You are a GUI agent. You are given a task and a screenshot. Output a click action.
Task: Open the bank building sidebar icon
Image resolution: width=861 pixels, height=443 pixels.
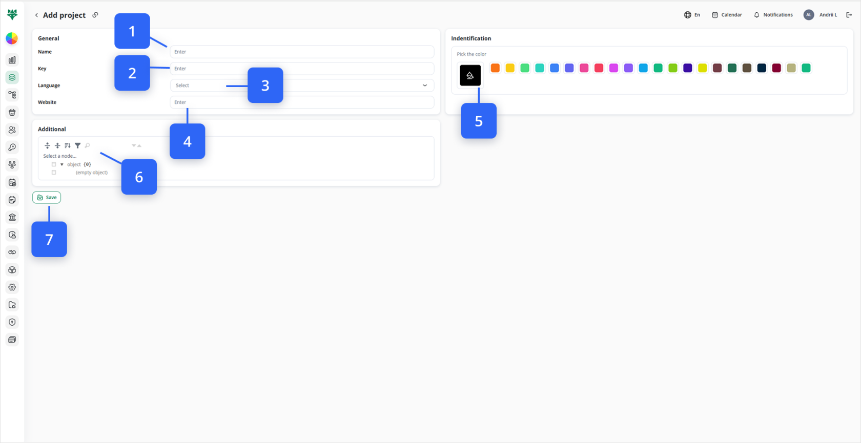click(x=12, y=217)
